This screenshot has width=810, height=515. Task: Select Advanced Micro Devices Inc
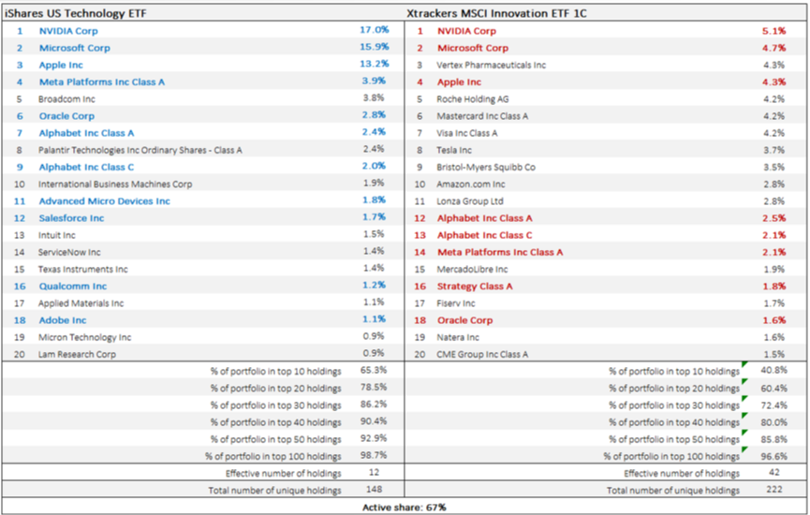tap(104, 201)
